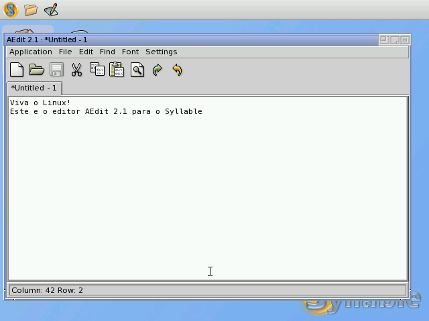Click the Save floppy disk icon
The image size is (429, 321).
[x=56, y=70]
